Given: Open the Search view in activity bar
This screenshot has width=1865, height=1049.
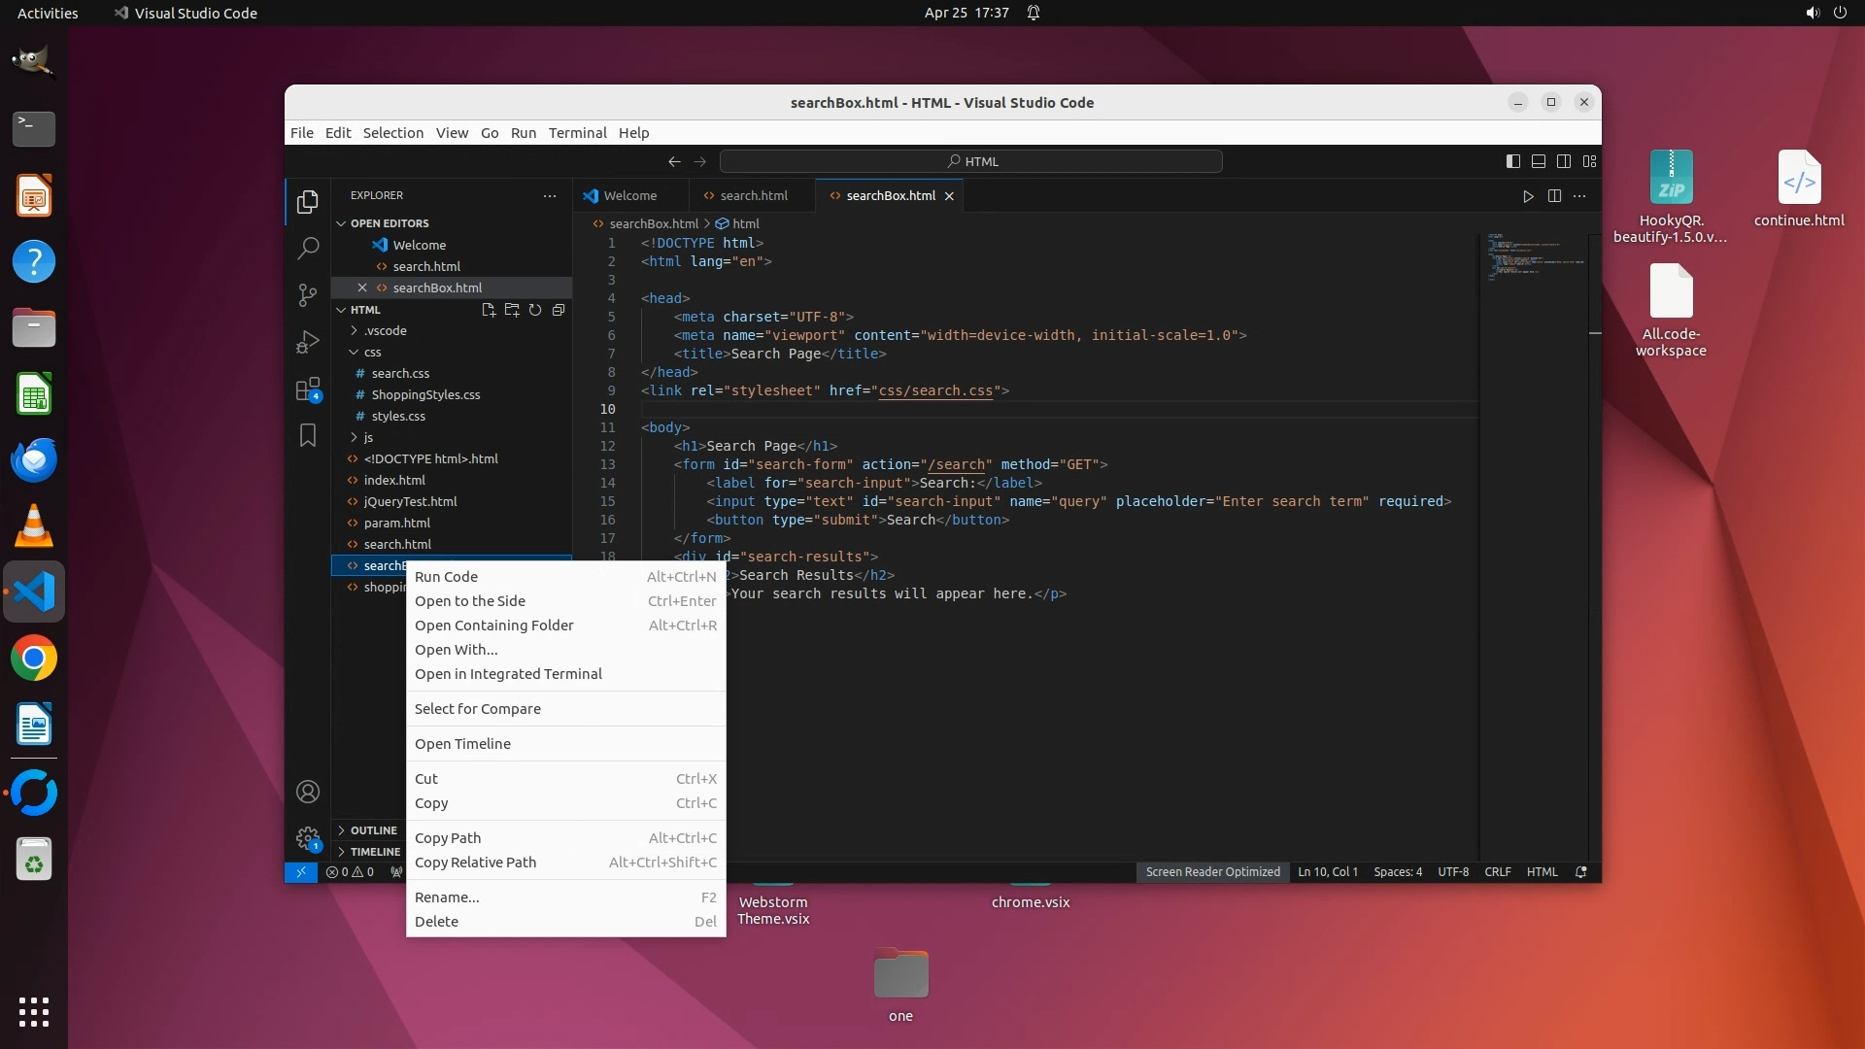Looking at the screenshot, I should (308, 249).
